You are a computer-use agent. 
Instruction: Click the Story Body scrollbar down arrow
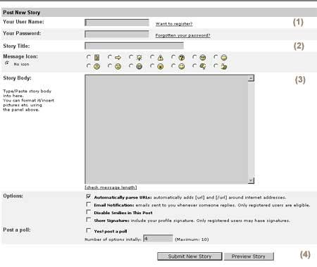(251, 180)
